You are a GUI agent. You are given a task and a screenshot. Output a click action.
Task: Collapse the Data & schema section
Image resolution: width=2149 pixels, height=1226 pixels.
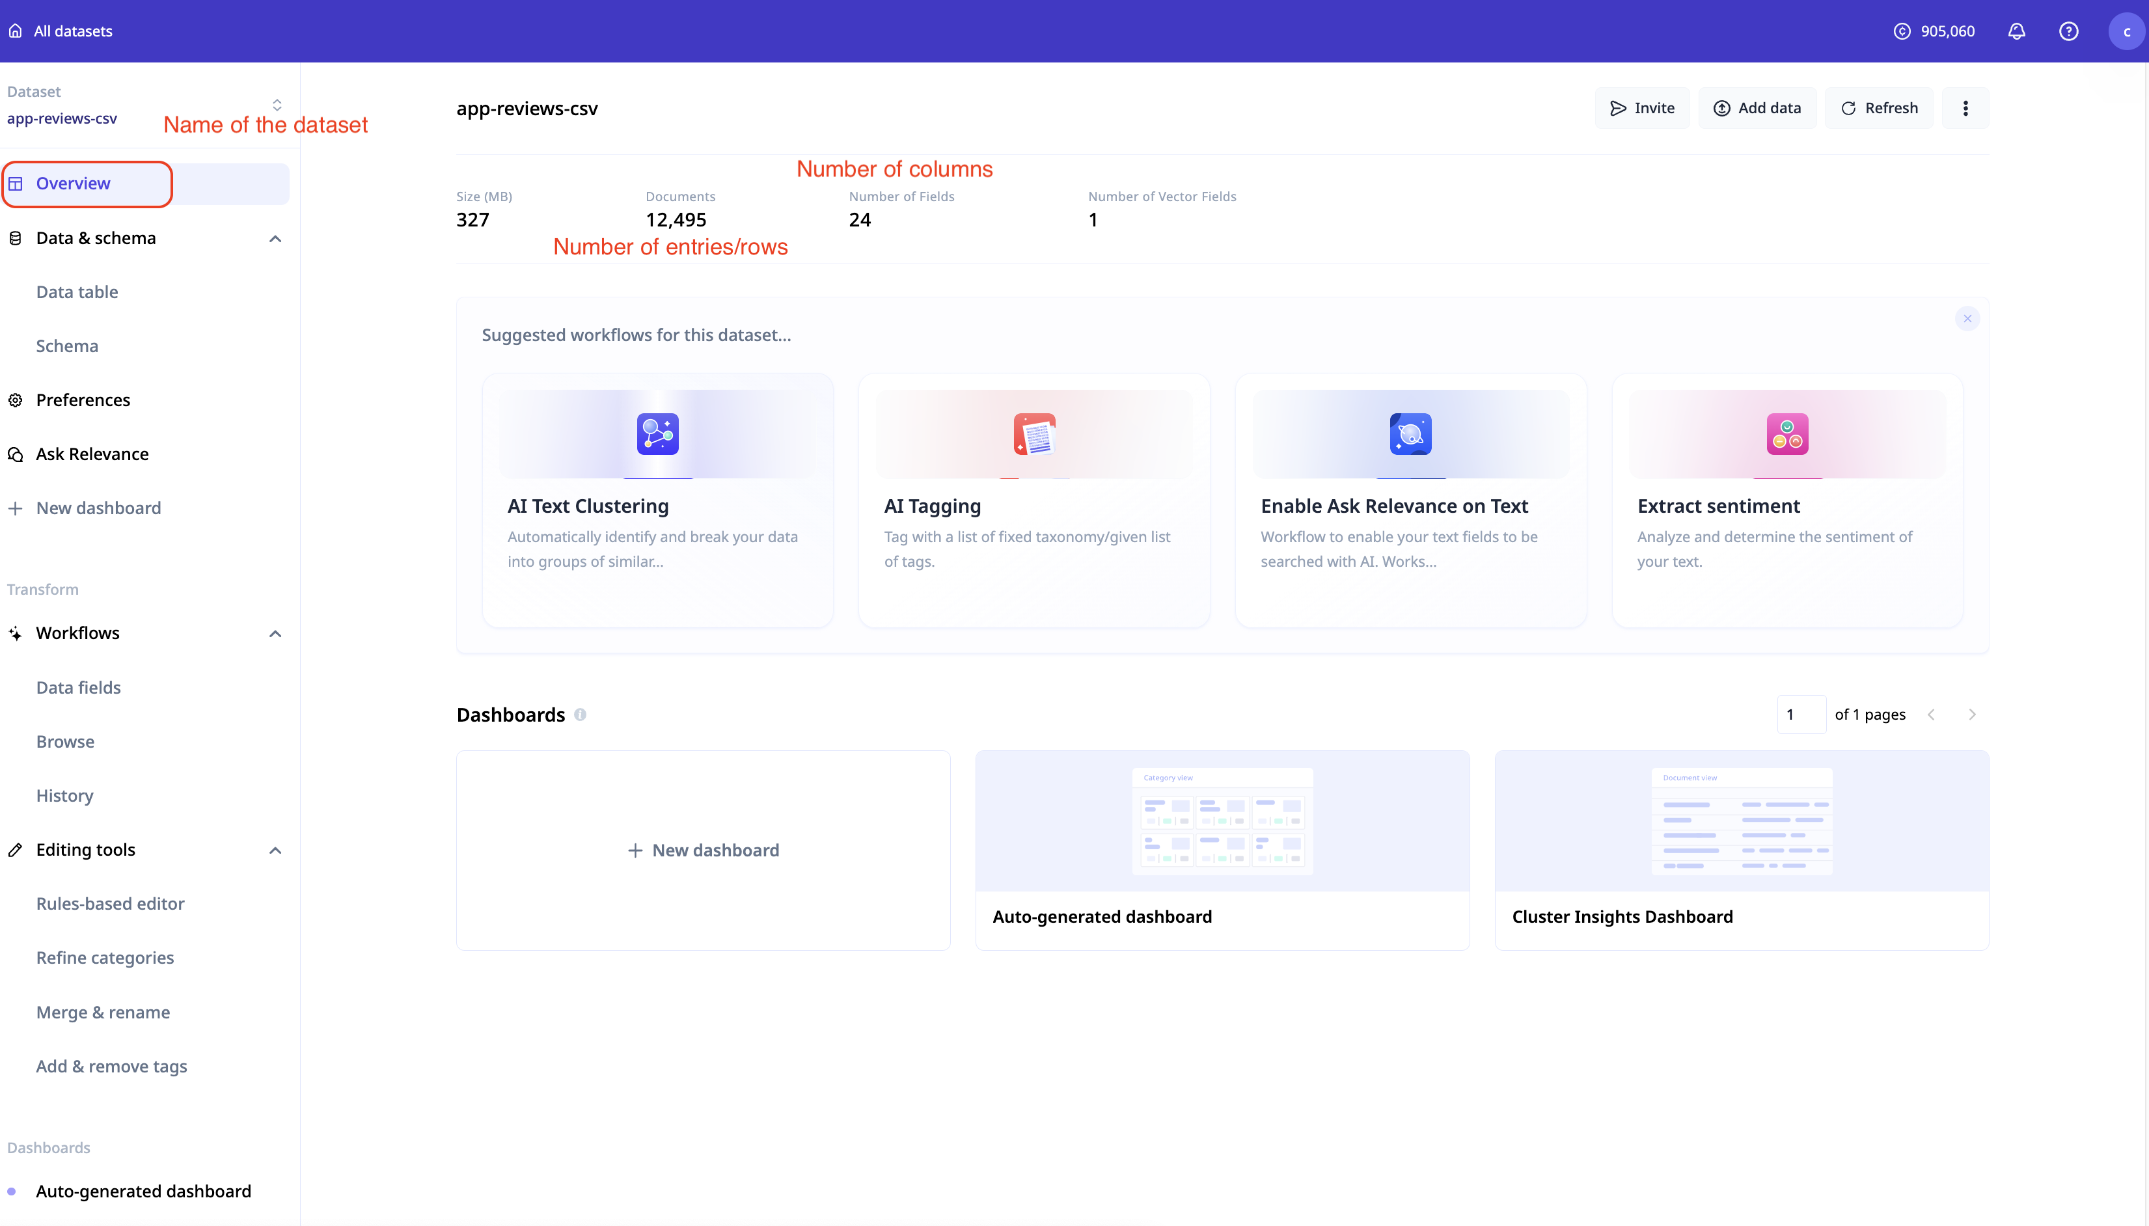pos(275,239)
